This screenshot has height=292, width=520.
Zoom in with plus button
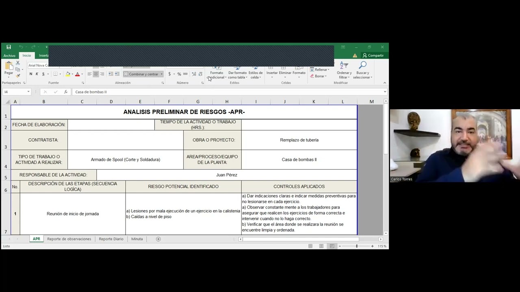coord(372,246)
